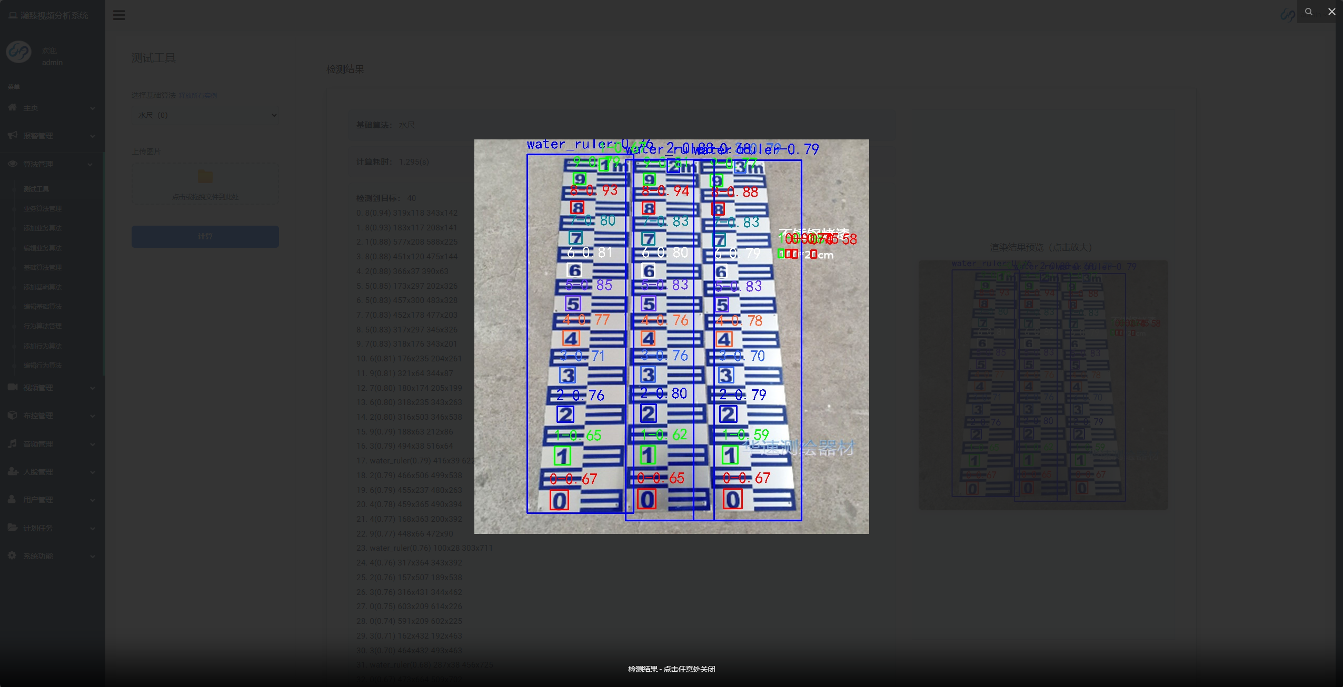
Task: Click the 瀚臻视频分析系统 title link
Action: 55,16
